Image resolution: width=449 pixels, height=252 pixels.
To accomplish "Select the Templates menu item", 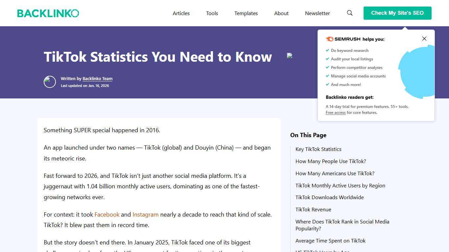I will tap(246, 13).
